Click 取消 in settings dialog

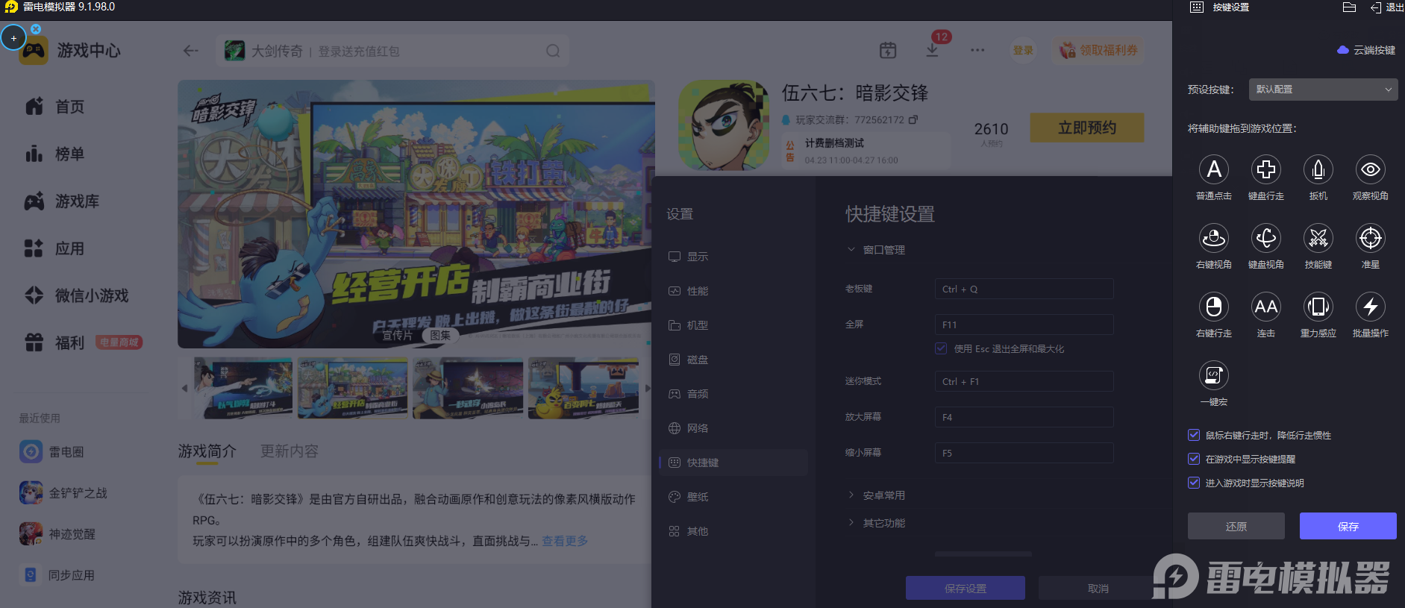(1098, 588)
